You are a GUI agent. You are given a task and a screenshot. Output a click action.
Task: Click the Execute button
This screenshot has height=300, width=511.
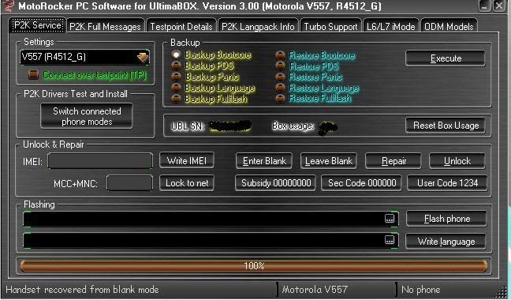(446, 58)
